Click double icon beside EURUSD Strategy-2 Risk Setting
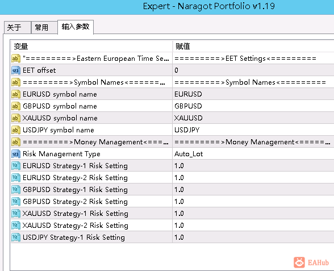The width and height of the screenshot is (334, 271). [x=16, y=178]
